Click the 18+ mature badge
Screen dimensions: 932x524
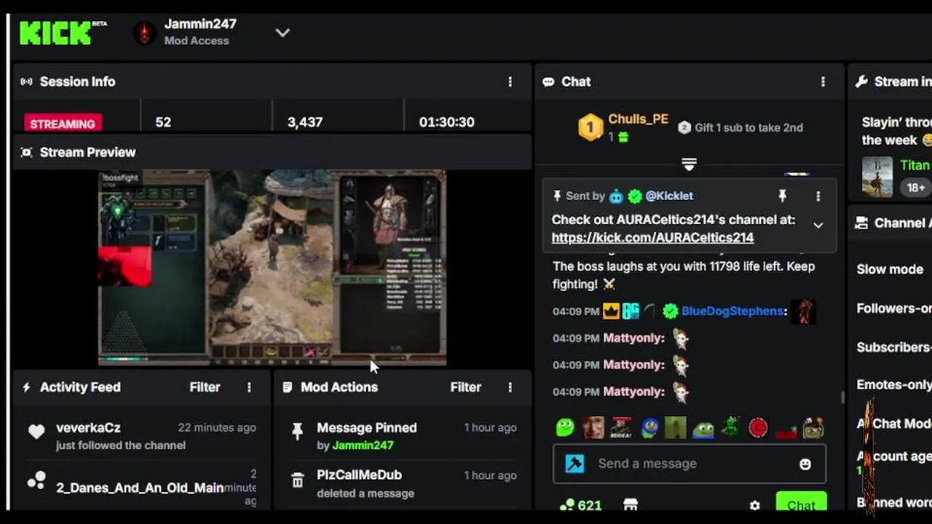pos(915,188)
